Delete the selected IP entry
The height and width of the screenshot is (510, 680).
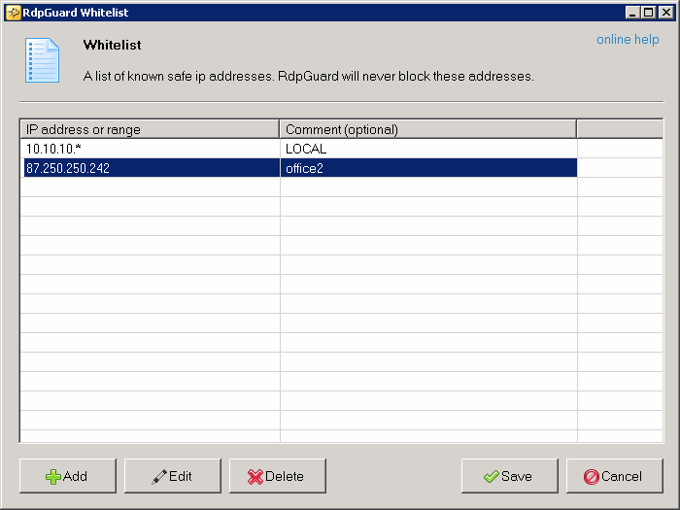pos(278,476)
